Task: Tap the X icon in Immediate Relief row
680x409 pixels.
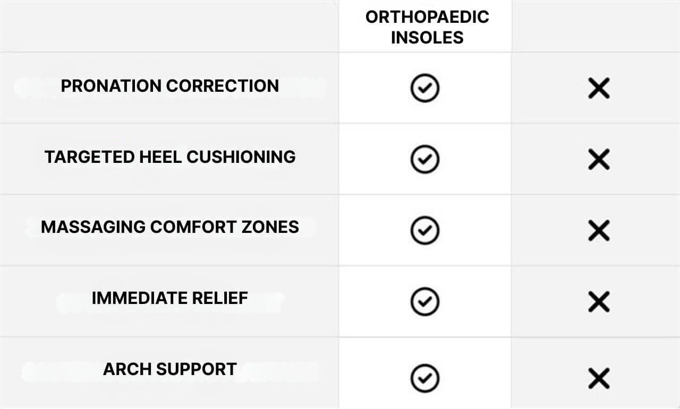Action: [x=599, y=301]
